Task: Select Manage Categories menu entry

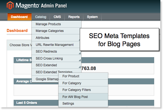Action: (x=56, y=31)
